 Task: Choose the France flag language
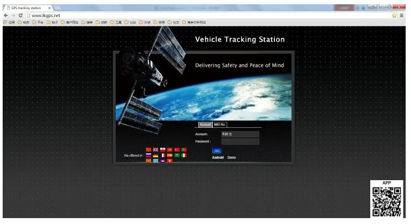click(163, 155)
